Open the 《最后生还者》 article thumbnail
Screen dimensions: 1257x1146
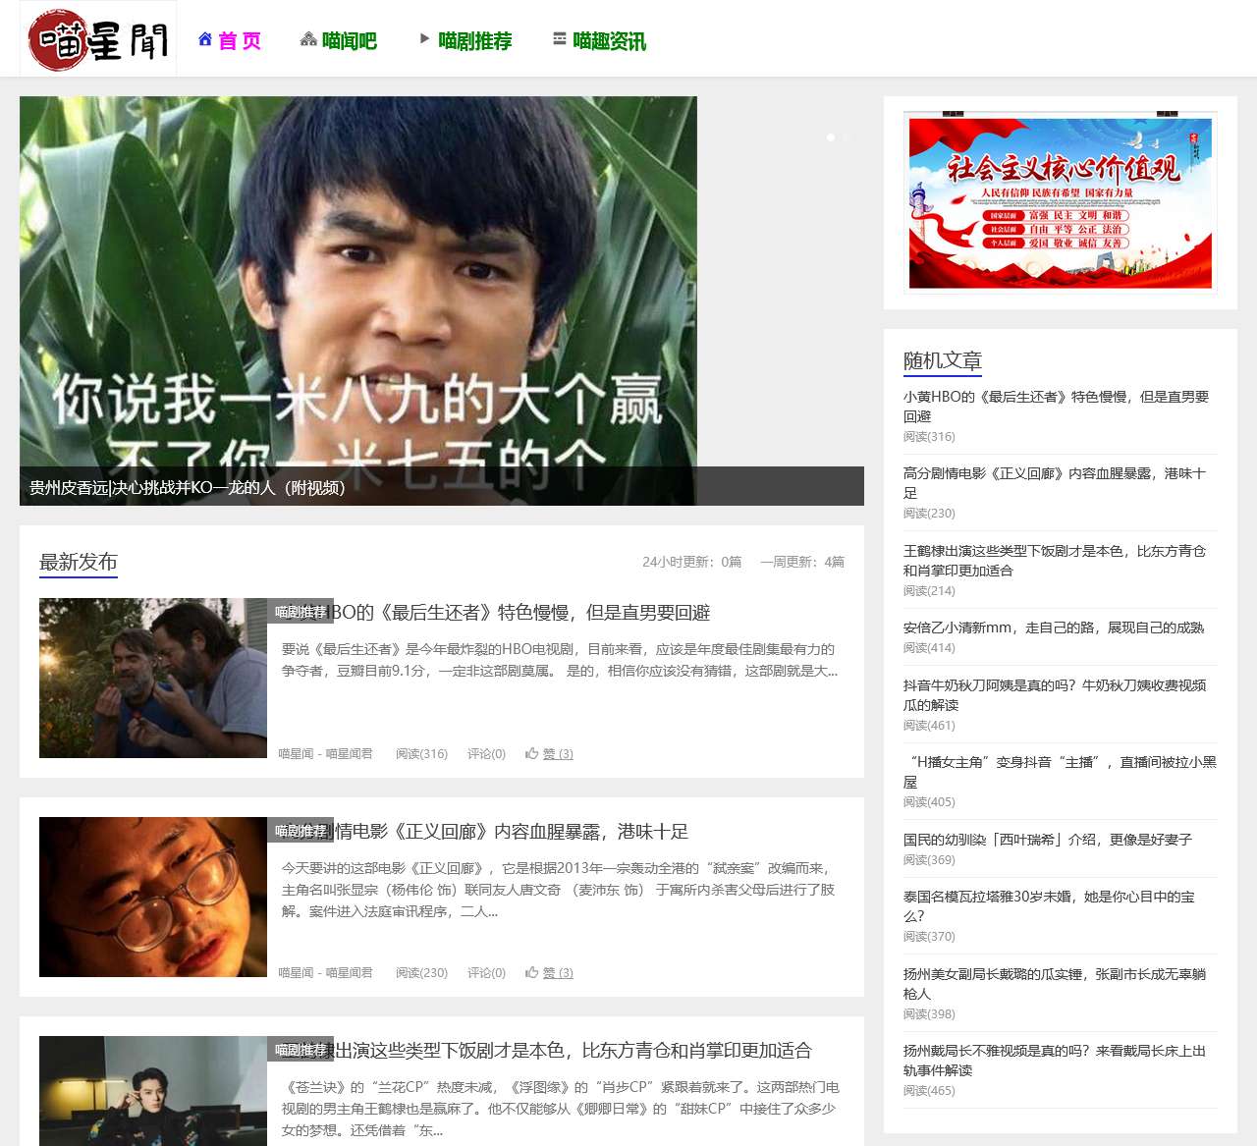pos(153,678)
